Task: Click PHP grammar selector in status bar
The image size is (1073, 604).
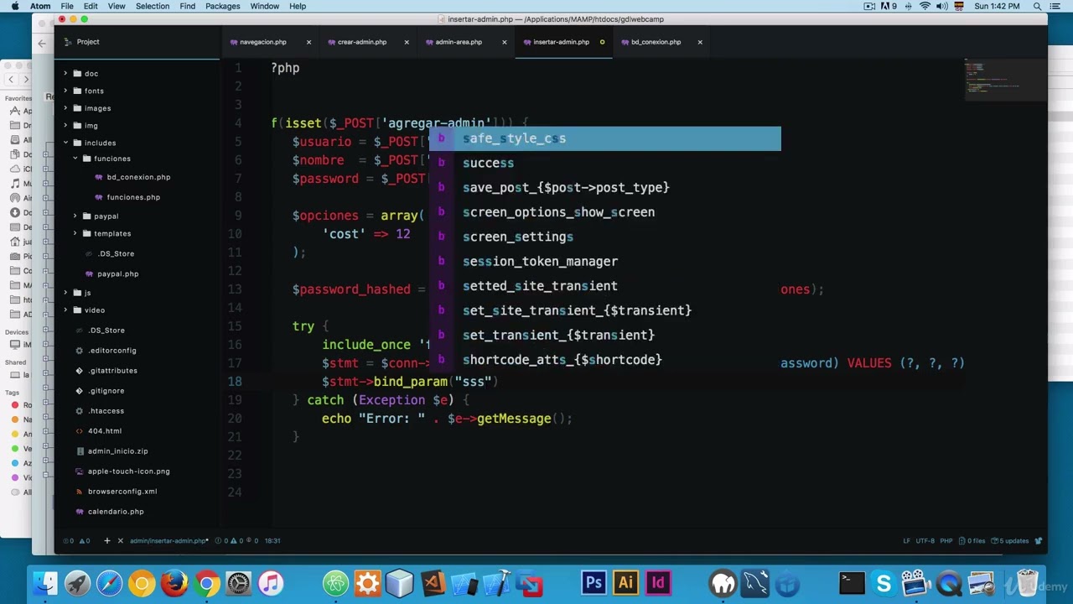Action: click(946, 541)
